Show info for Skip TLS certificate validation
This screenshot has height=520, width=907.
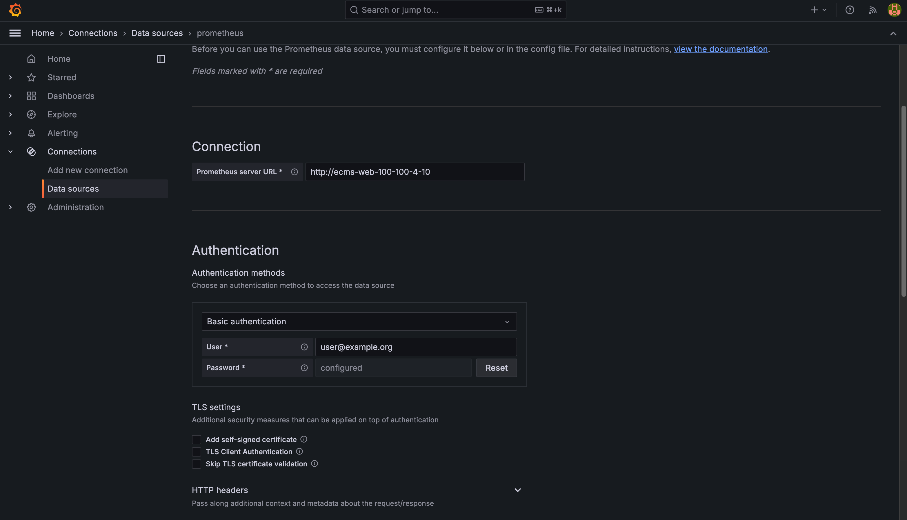click(315, 463)
